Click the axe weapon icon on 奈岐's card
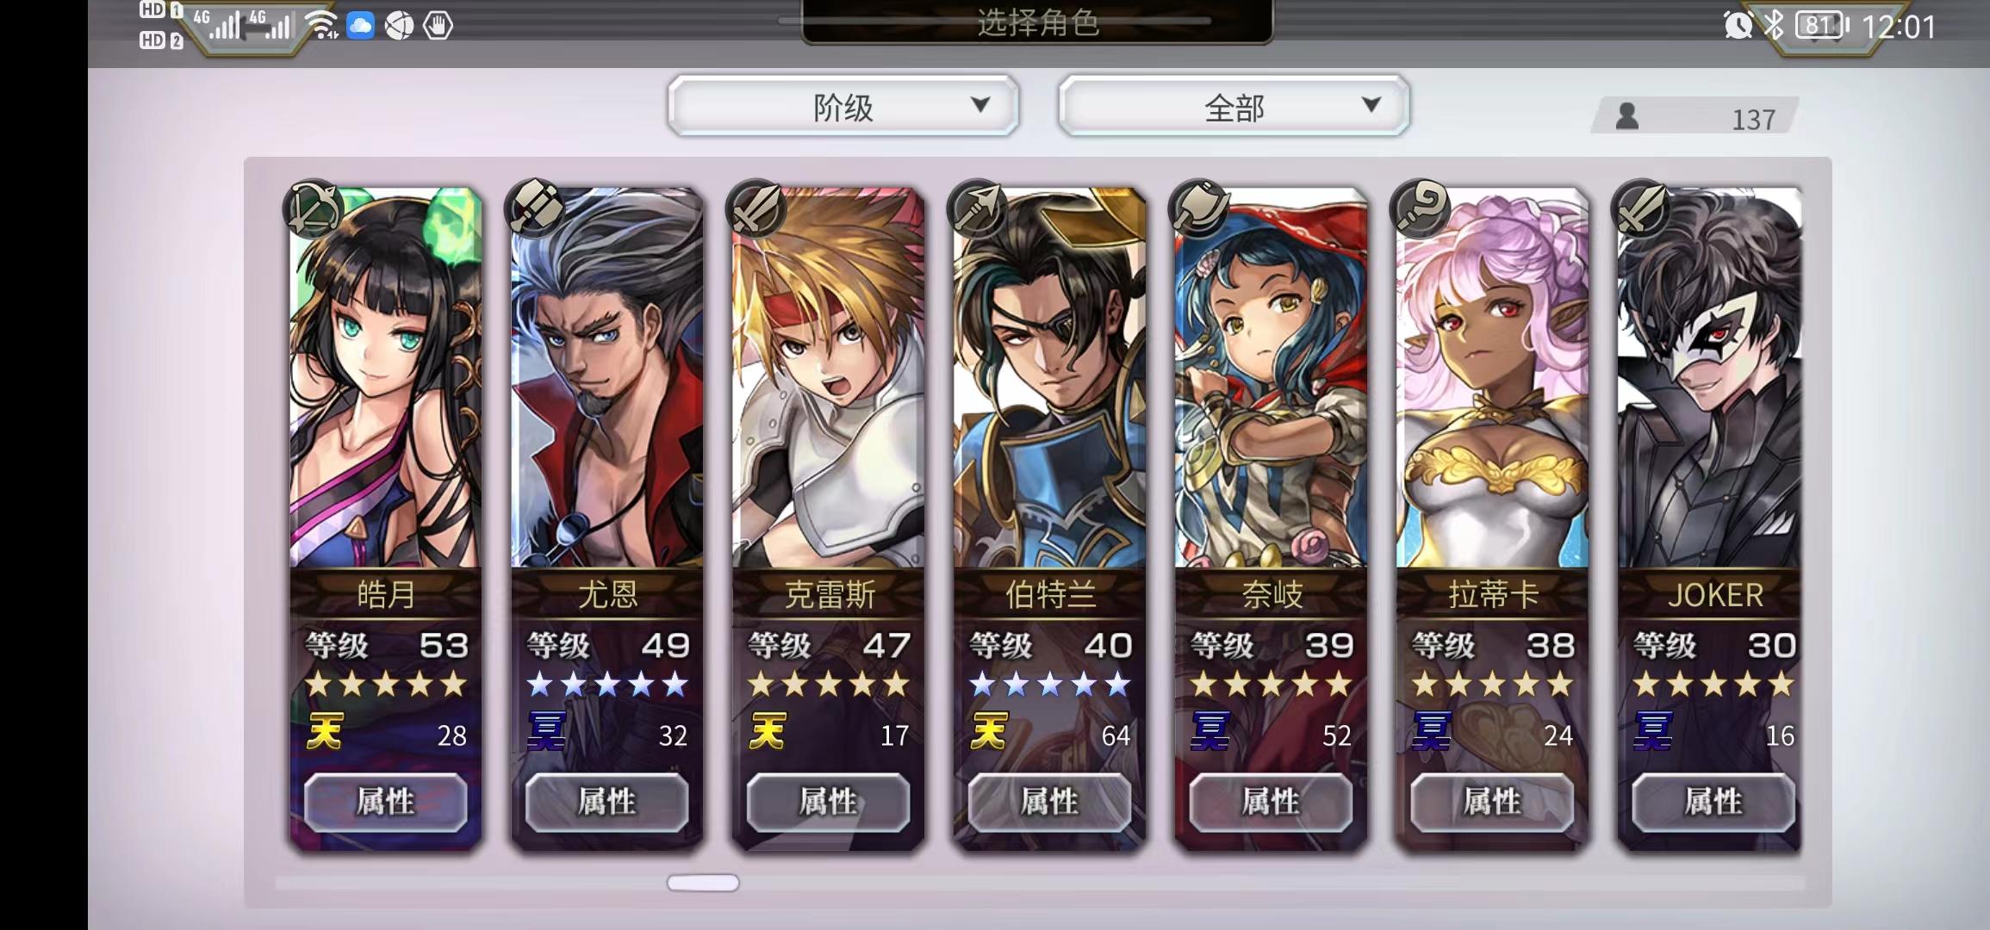 tap(1199, 208)
